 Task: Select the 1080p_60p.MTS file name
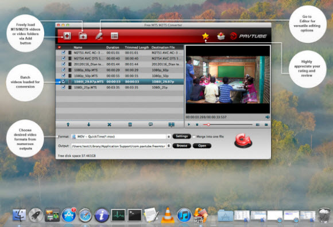click(86, 70)
